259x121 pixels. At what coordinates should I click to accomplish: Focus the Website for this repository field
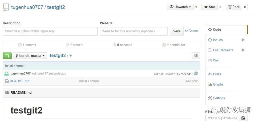pos(134,31)
